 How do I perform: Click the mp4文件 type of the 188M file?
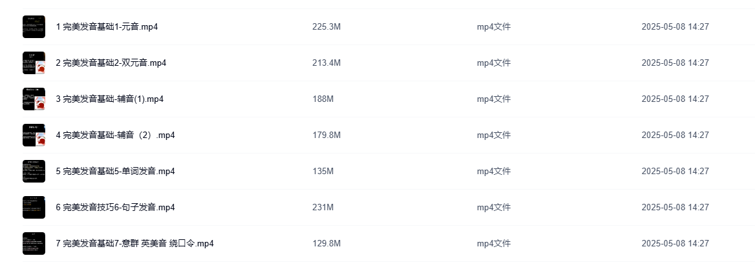click(x=494, y=99)
